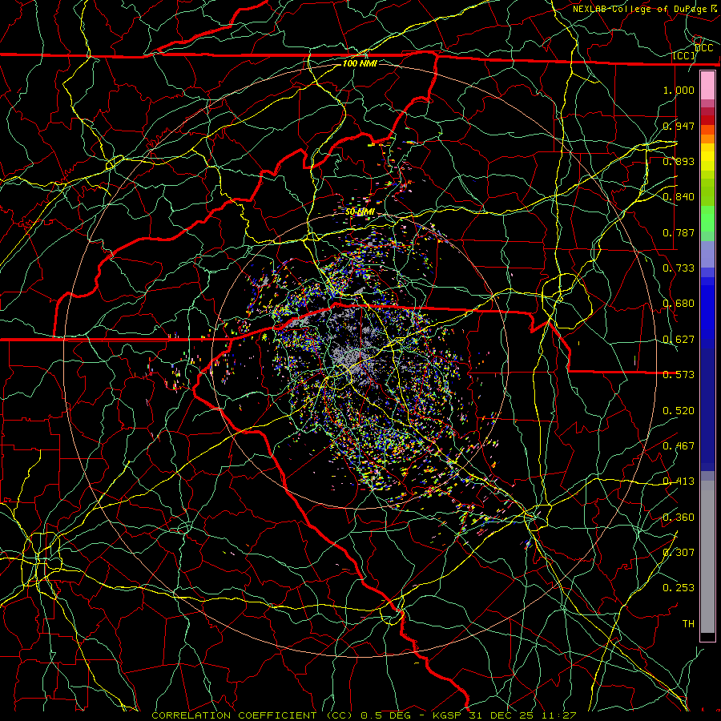
Task: Click the 100 NMI range ring label
Action: [x=360, y=63]
